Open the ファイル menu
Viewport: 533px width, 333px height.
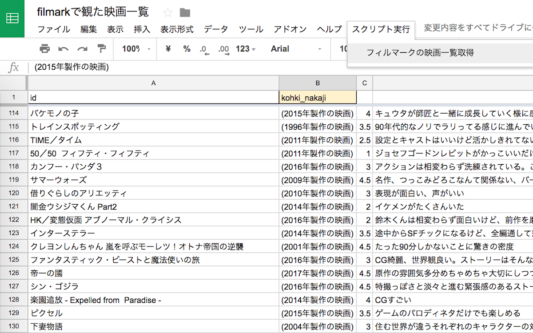click(53, 29)
